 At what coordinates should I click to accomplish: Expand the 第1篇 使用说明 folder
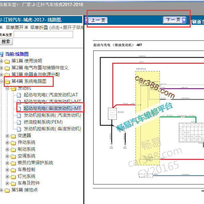coord(1,61)
